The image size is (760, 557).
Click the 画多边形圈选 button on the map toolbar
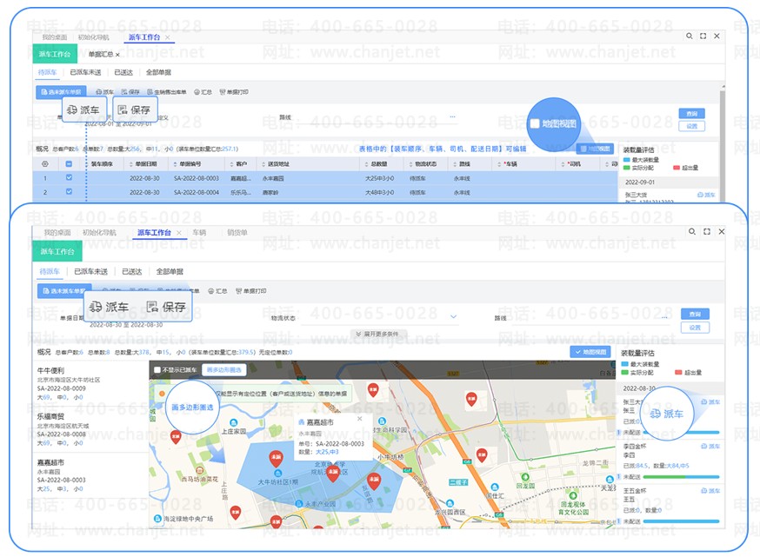click(224, 370)
